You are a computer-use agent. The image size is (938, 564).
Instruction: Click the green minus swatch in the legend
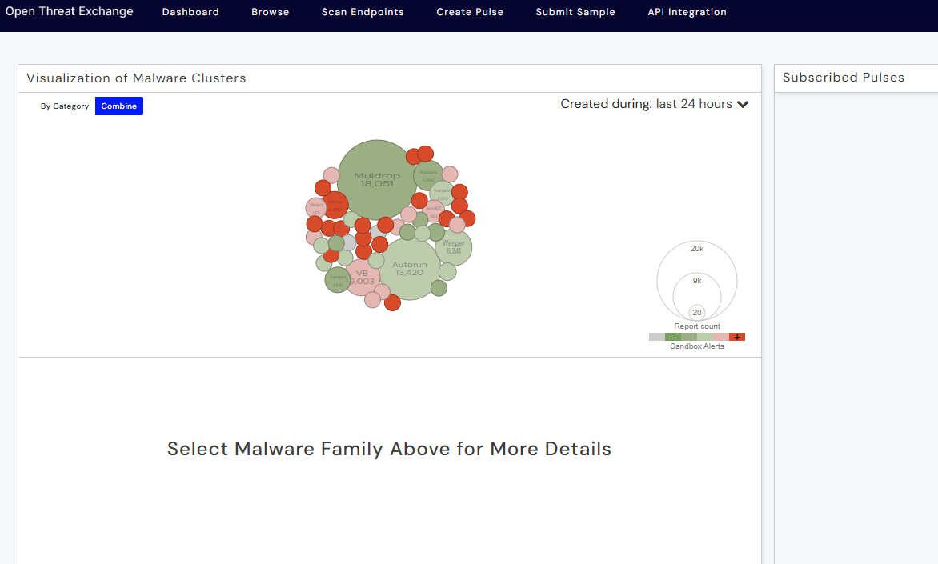(673, 338)
